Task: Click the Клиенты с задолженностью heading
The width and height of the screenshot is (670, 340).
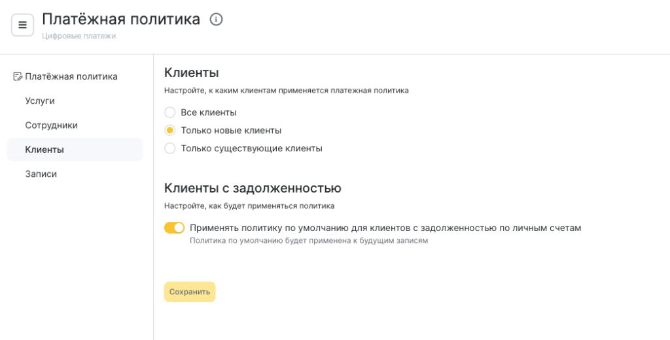Action: 253,188
